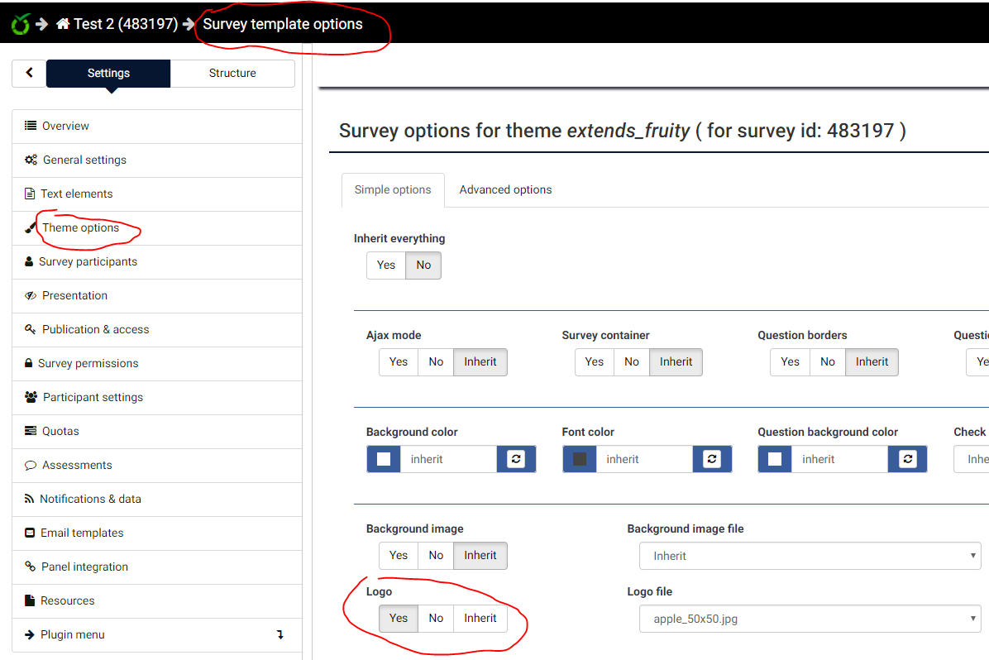Reset Background color with its refresh icon
This screenshot has height=660, width=989.
click(516, 459)
